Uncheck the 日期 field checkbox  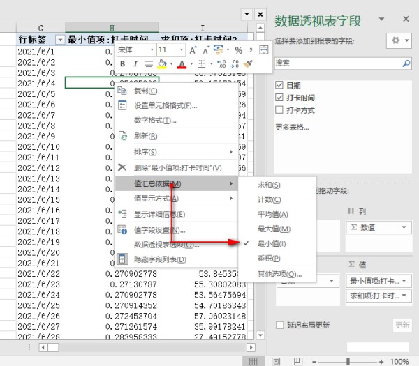[x=279, y=85]
